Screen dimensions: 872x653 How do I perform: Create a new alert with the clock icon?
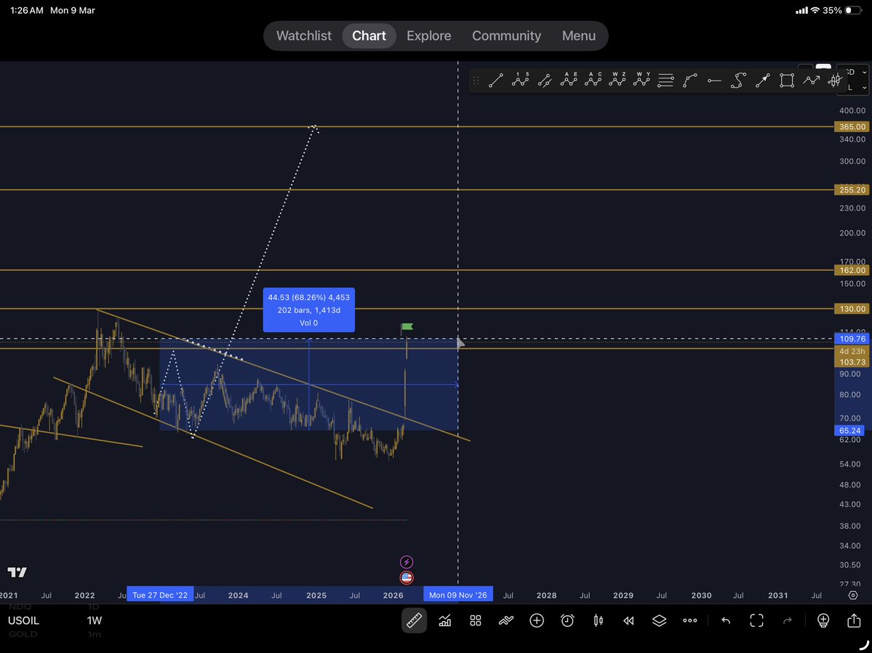pyautogui.click(x=567, y=620)
